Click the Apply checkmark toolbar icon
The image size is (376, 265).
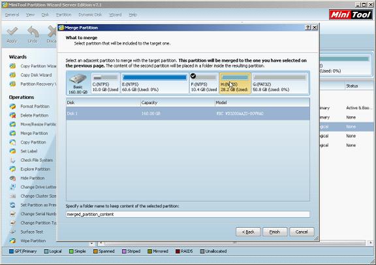pos(12,31)
